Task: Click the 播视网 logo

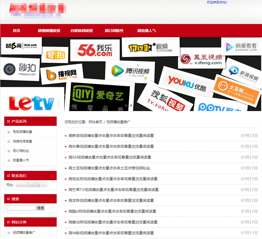Action: pos(61,75)
